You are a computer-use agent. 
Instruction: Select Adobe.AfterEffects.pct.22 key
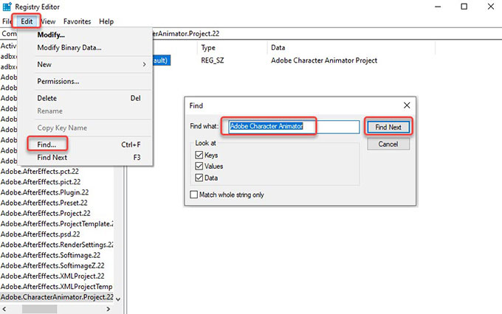coord(40,172)
